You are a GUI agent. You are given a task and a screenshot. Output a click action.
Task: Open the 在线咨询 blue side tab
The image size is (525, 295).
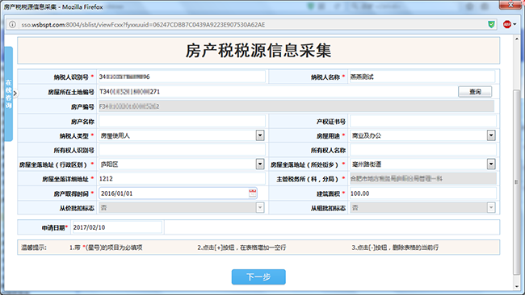tap(8, 93)
